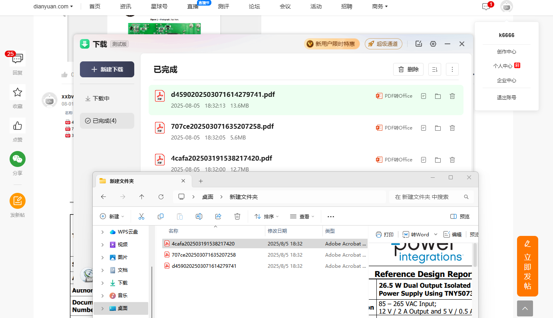
Task: Click the orange 立即发帖 button
Action: point(527,266)
